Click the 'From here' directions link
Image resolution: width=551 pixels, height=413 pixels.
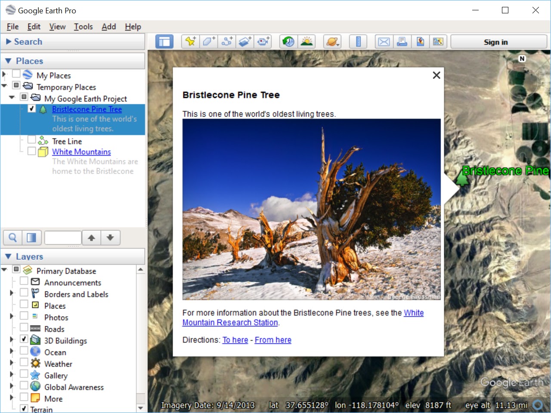pos(273,340)
